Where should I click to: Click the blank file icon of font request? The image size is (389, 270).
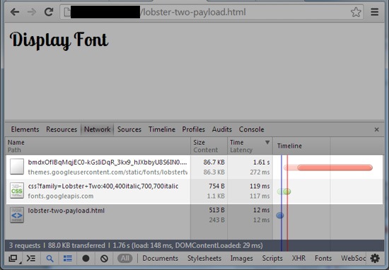coord(17,167)
